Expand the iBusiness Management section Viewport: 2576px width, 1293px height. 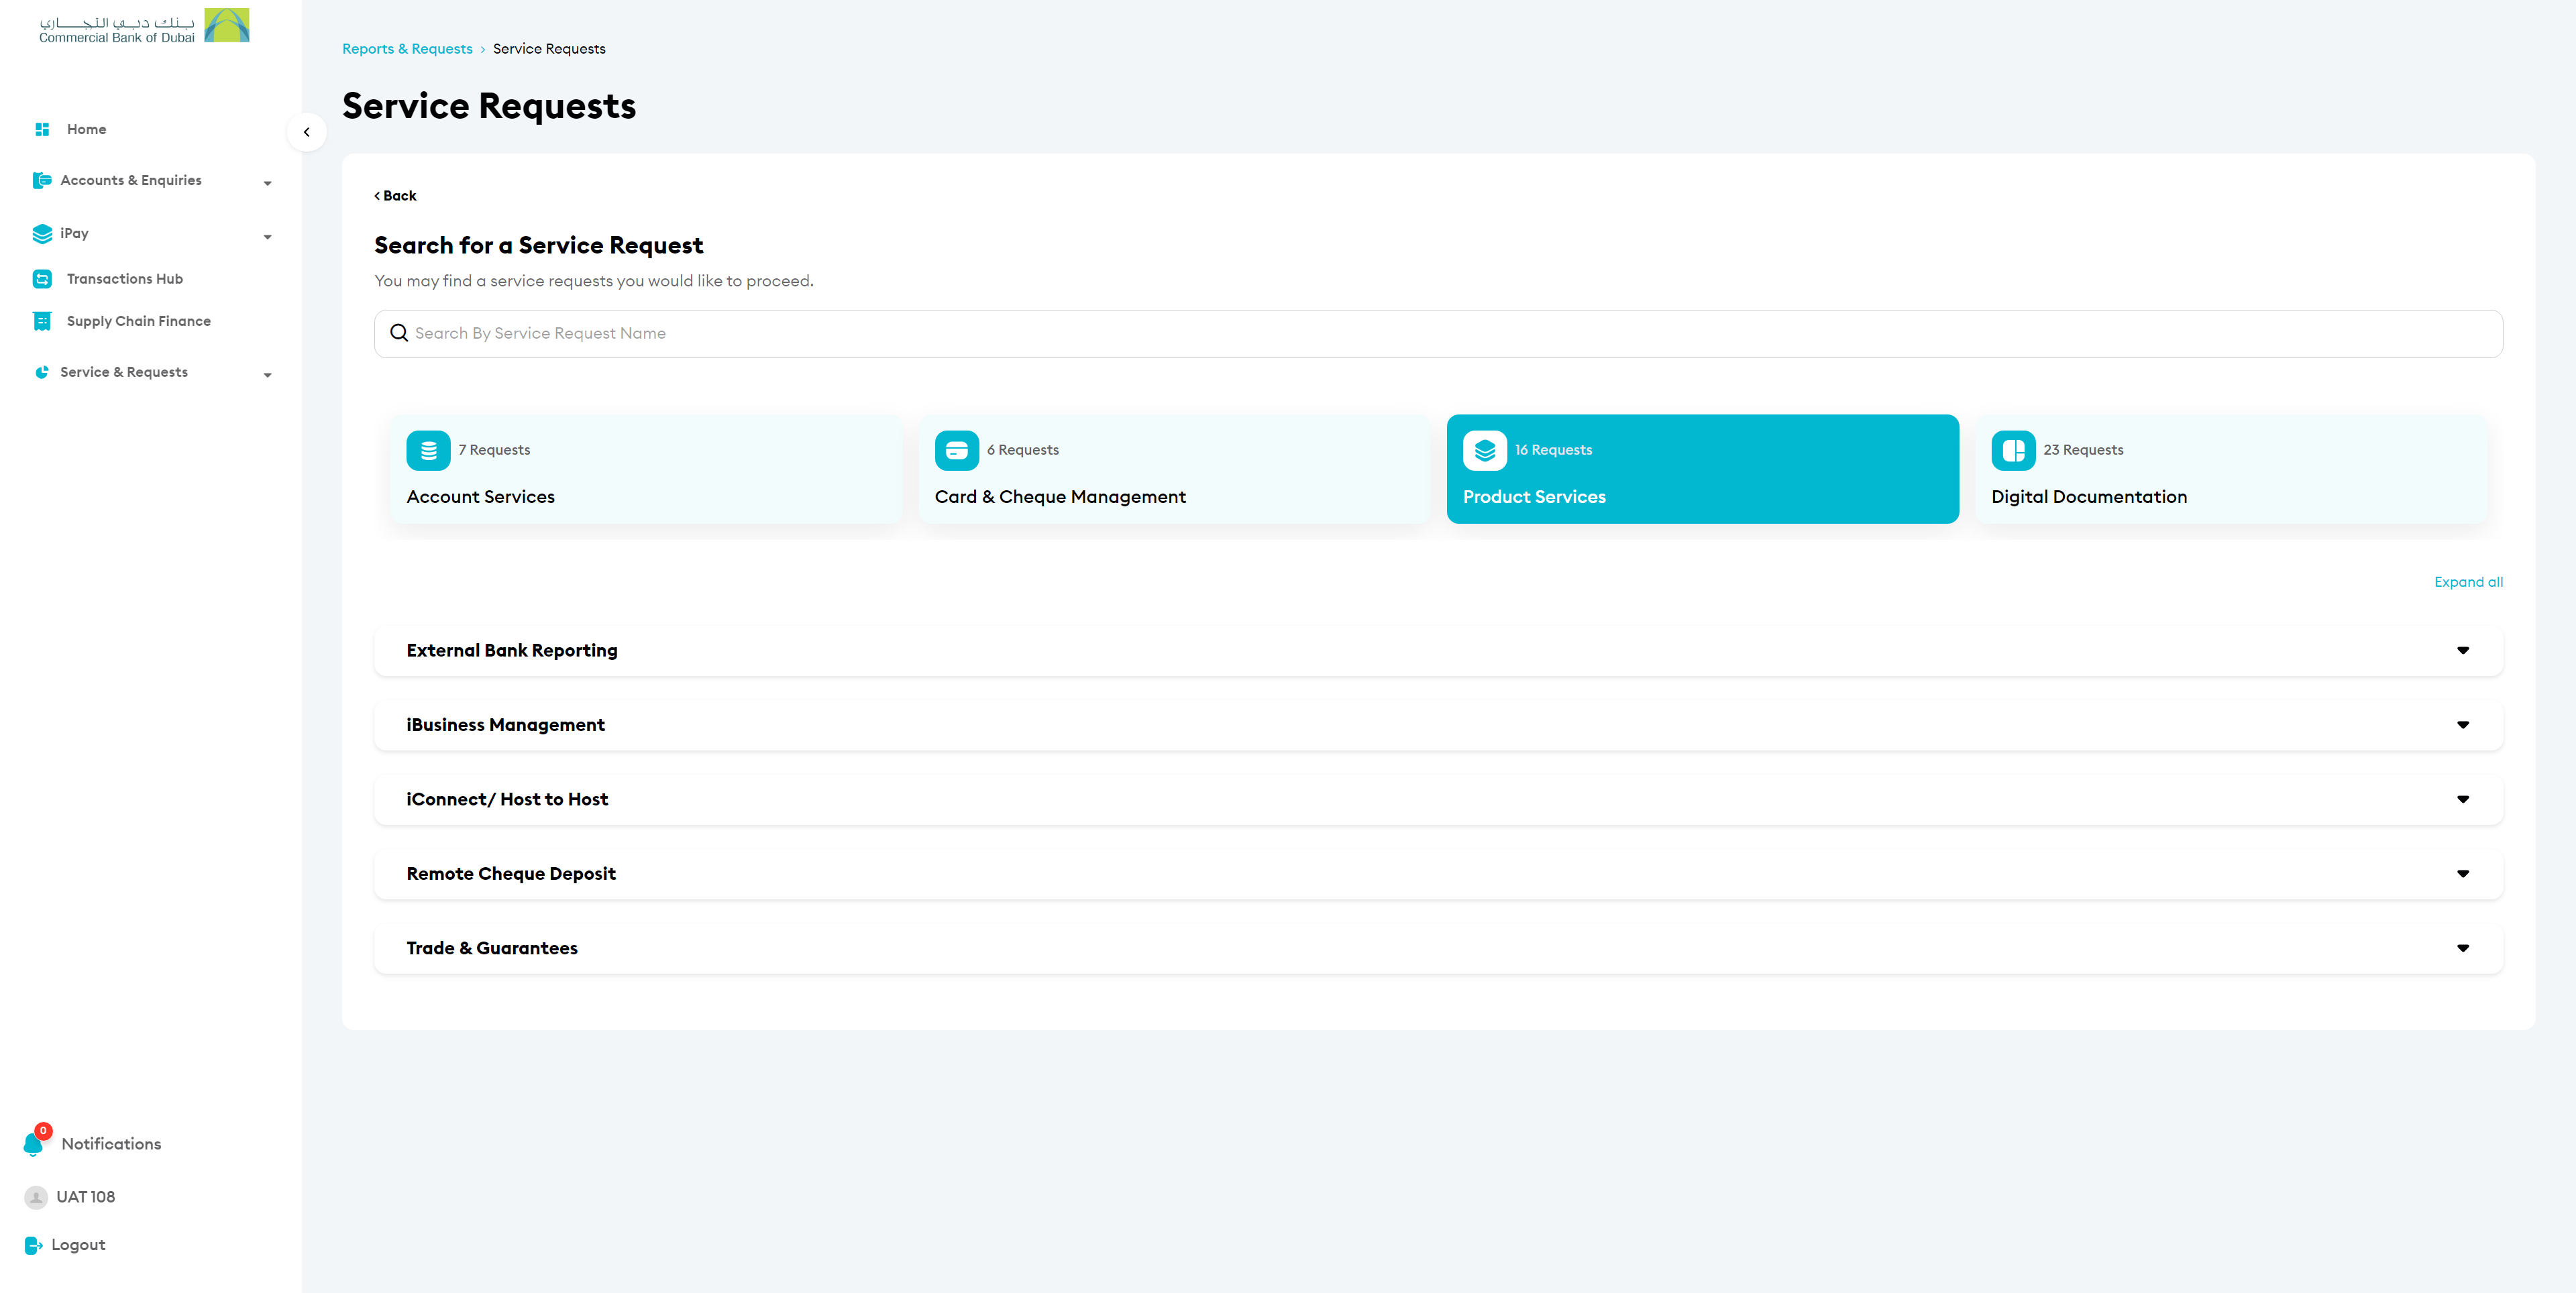point(2462,725)
